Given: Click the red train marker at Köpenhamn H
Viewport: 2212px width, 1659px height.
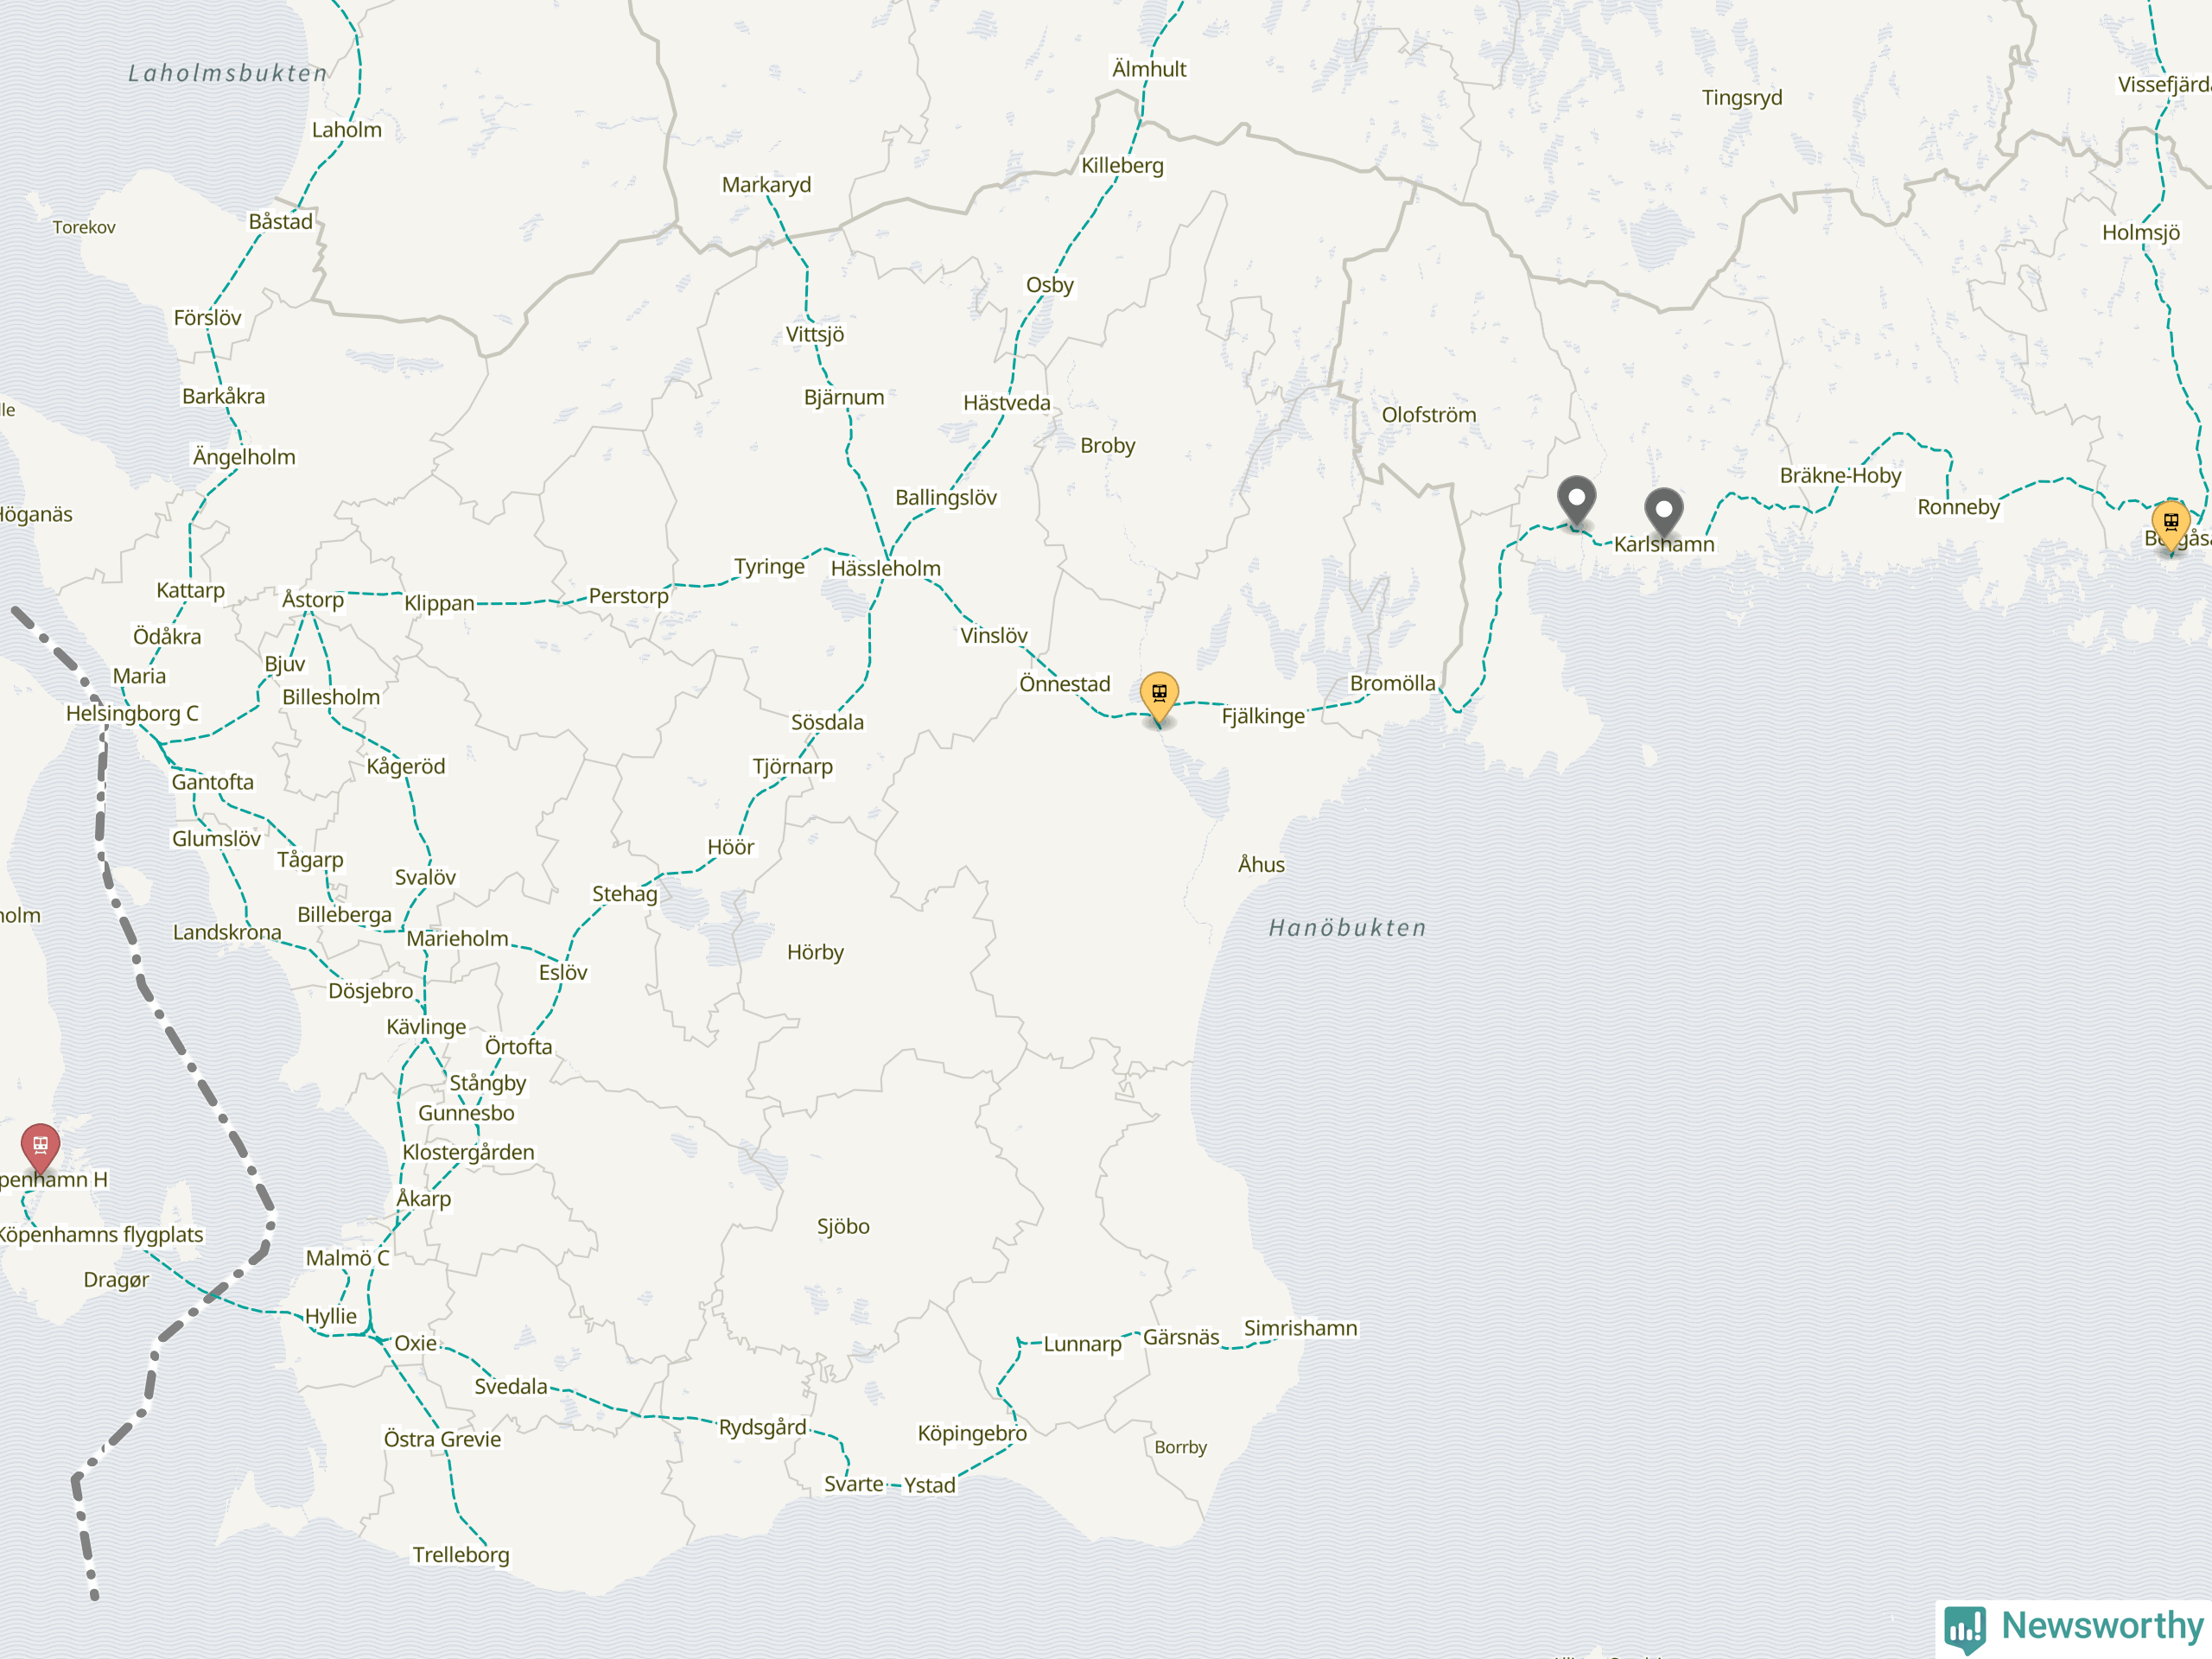Looking at the screenshot, I should tap(40, 1148).
